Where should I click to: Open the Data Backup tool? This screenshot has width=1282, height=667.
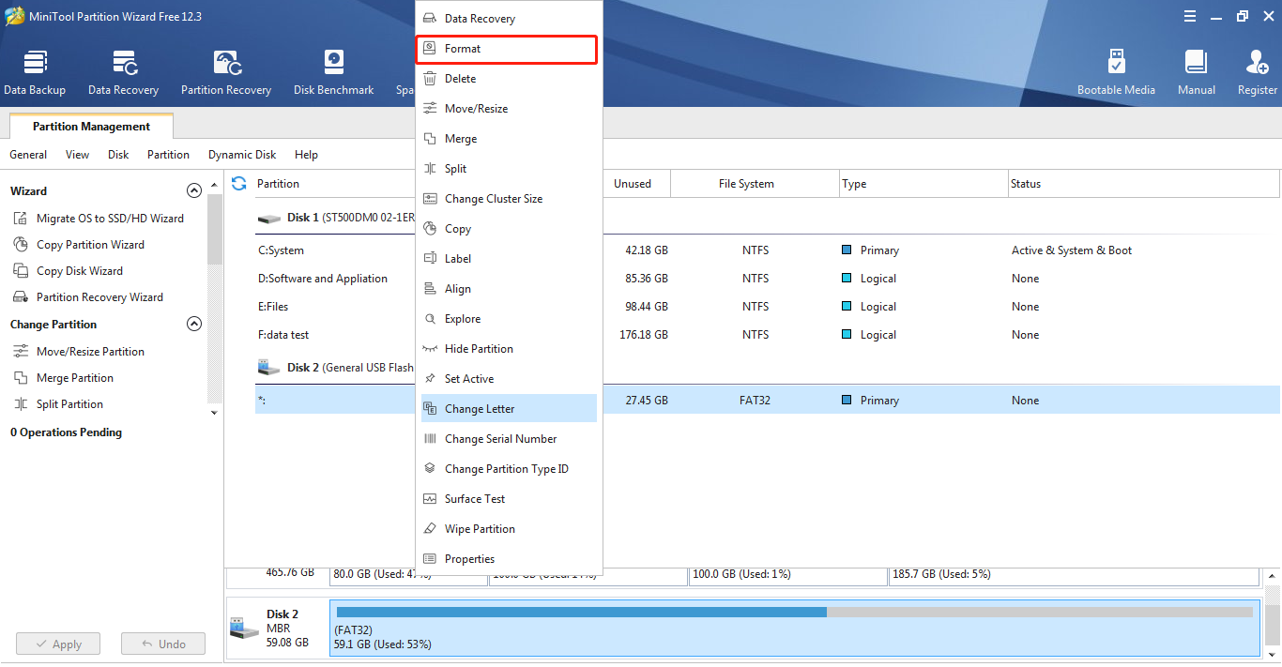35,72
